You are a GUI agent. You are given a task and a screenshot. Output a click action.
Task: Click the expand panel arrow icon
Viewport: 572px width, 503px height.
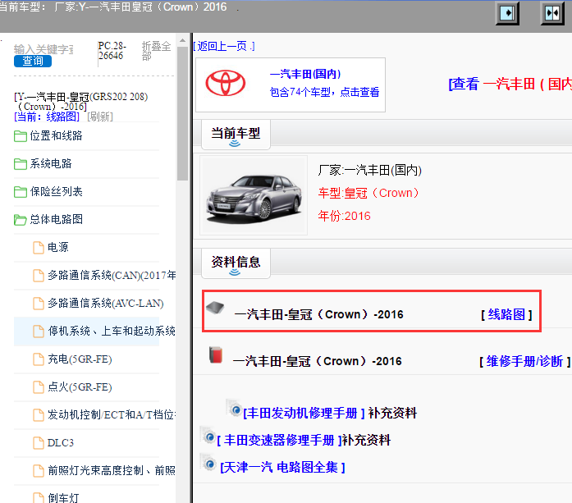pyautogui.click(x=507, y=13)
